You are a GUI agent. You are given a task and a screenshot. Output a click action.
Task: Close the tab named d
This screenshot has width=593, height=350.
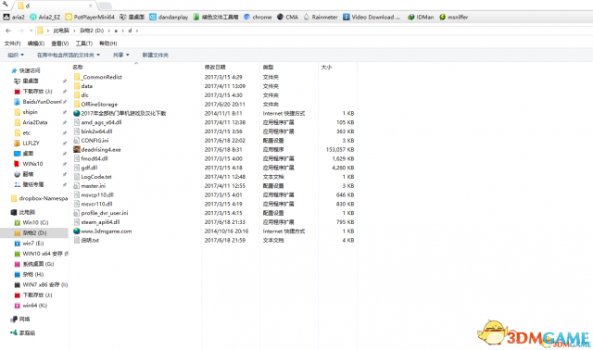(91, 6)
